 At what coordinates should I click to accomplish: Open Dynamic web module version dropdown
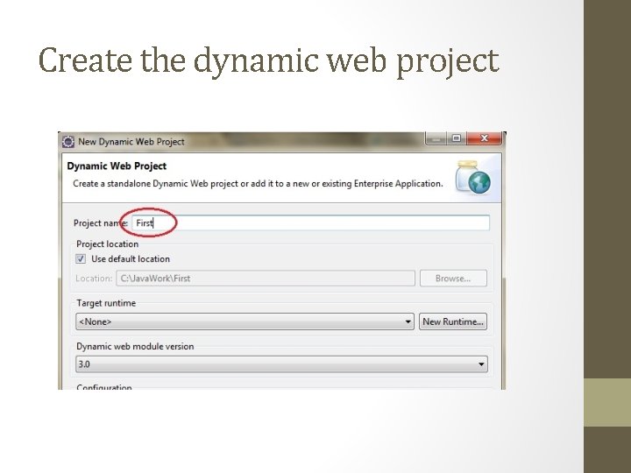281,364
